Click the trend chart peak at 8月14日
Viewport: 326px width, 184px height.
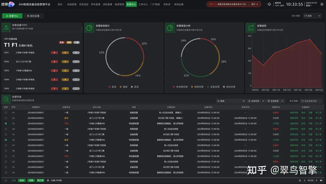click(310, 39)
